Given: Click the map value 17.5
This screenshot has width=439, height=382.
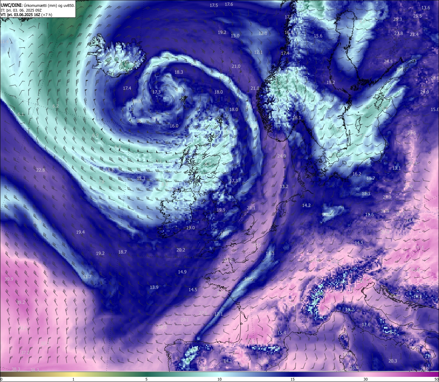Looking at the screenshot, I should 214,5.
